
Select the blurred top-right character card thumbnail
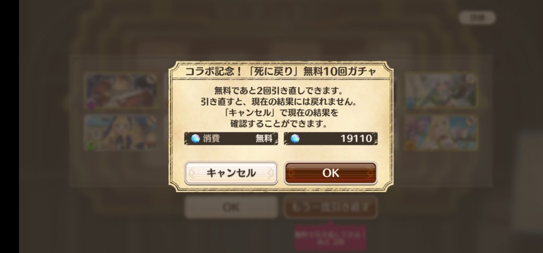point(441,91)
